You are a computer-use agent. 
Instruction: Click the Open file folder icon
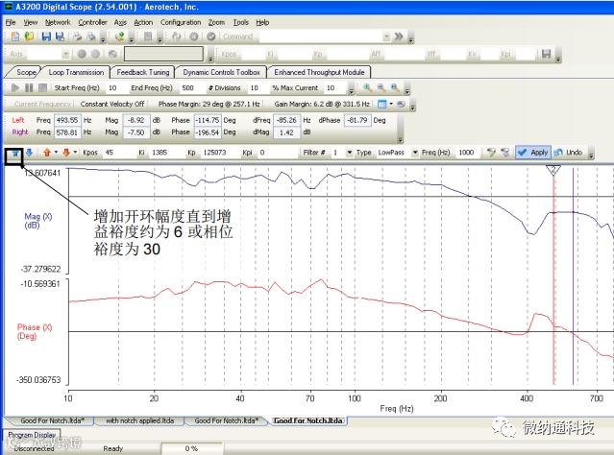(29, 36)
